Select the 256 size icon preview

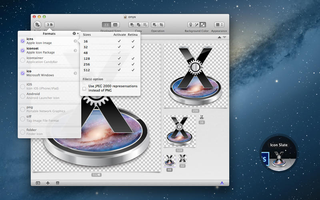[195, 75]
